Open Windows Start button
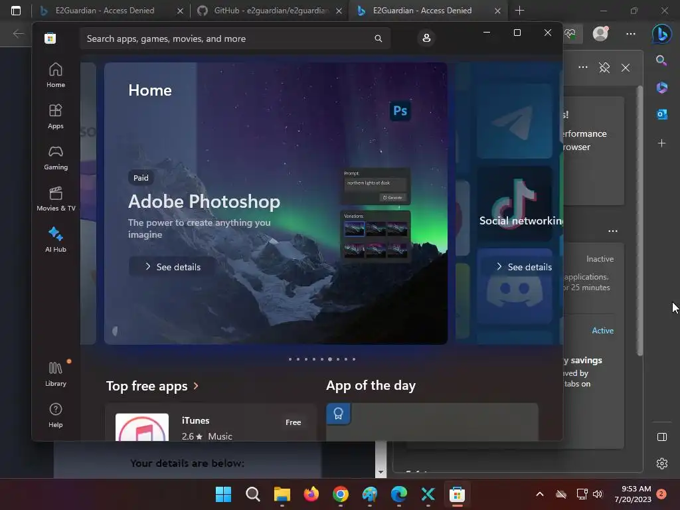The image size is (680, 510). 223,494
